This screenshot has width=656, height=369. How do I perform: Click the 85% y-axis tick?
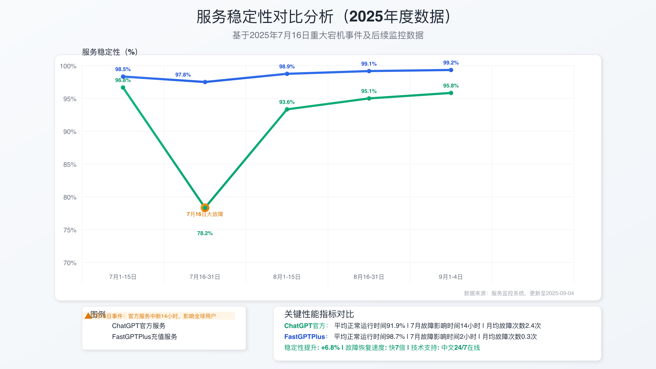coord(70,165)
